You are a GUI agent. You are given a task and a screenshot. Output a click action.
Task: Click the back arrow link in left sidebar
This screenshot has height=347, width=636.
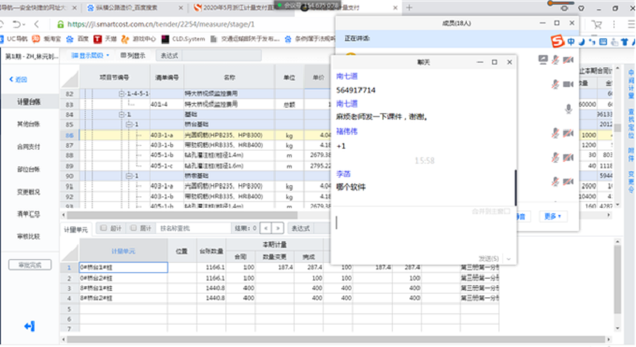point(19,80)
